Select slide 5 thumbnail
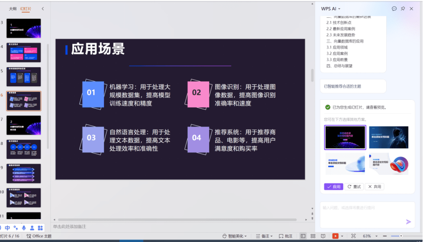Image resolution: width=423 pixels, height=242 pixels. (24, 77)
